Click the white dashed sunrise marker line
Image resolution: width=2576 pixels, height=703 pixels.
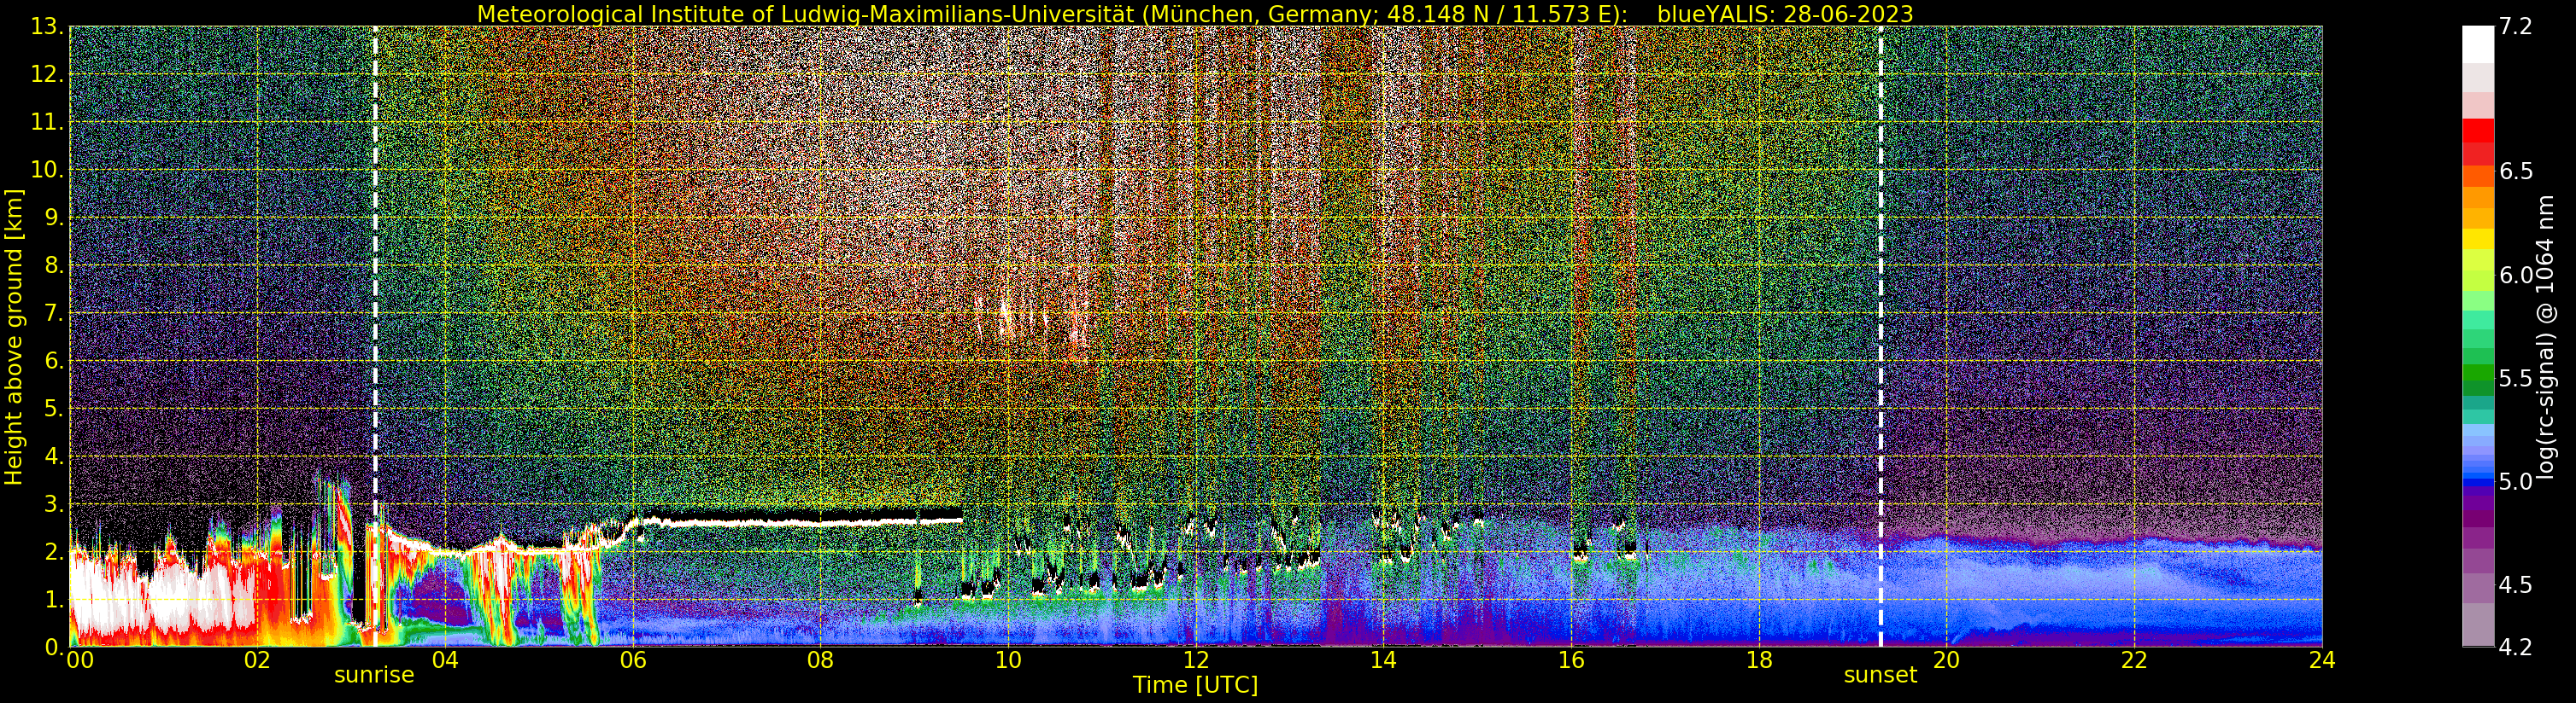(375, 336)
